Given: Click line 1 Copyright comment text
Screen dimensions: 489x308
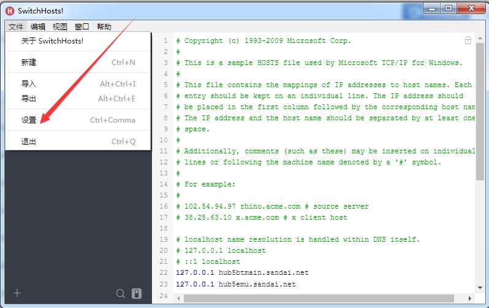Looking at the screenshot, I should (x=263, y=40).
